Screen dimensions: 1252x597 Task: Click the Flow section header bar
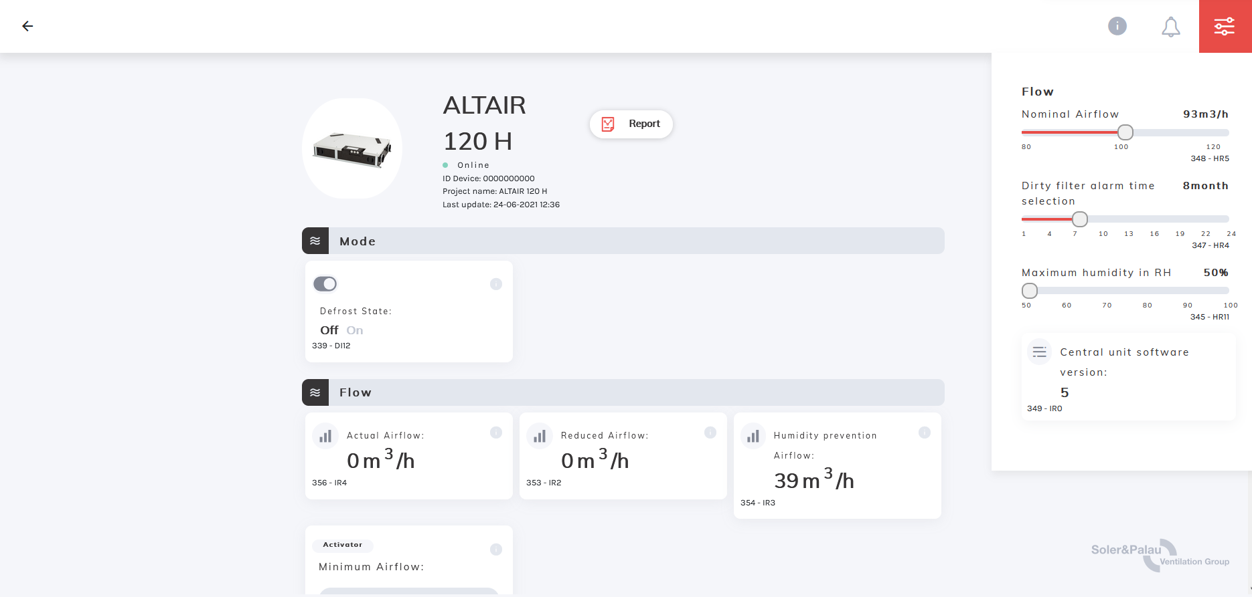pos(623,392)
